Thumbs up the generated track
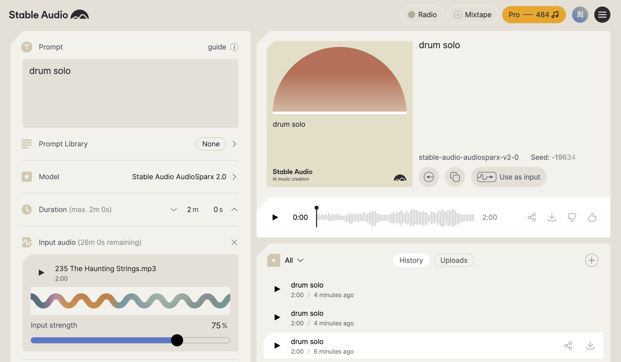Viewport: 621px width, 362px height. 592,217
